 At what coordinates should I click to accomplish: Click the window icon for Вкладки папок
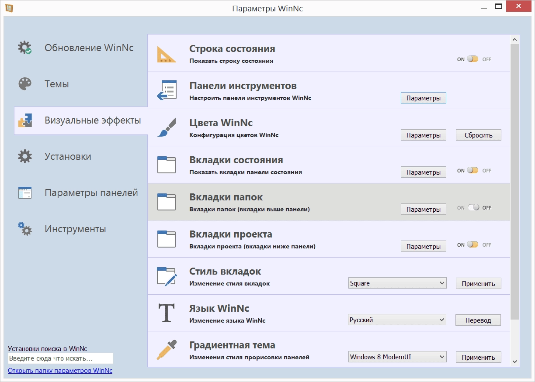click(167, 202)
